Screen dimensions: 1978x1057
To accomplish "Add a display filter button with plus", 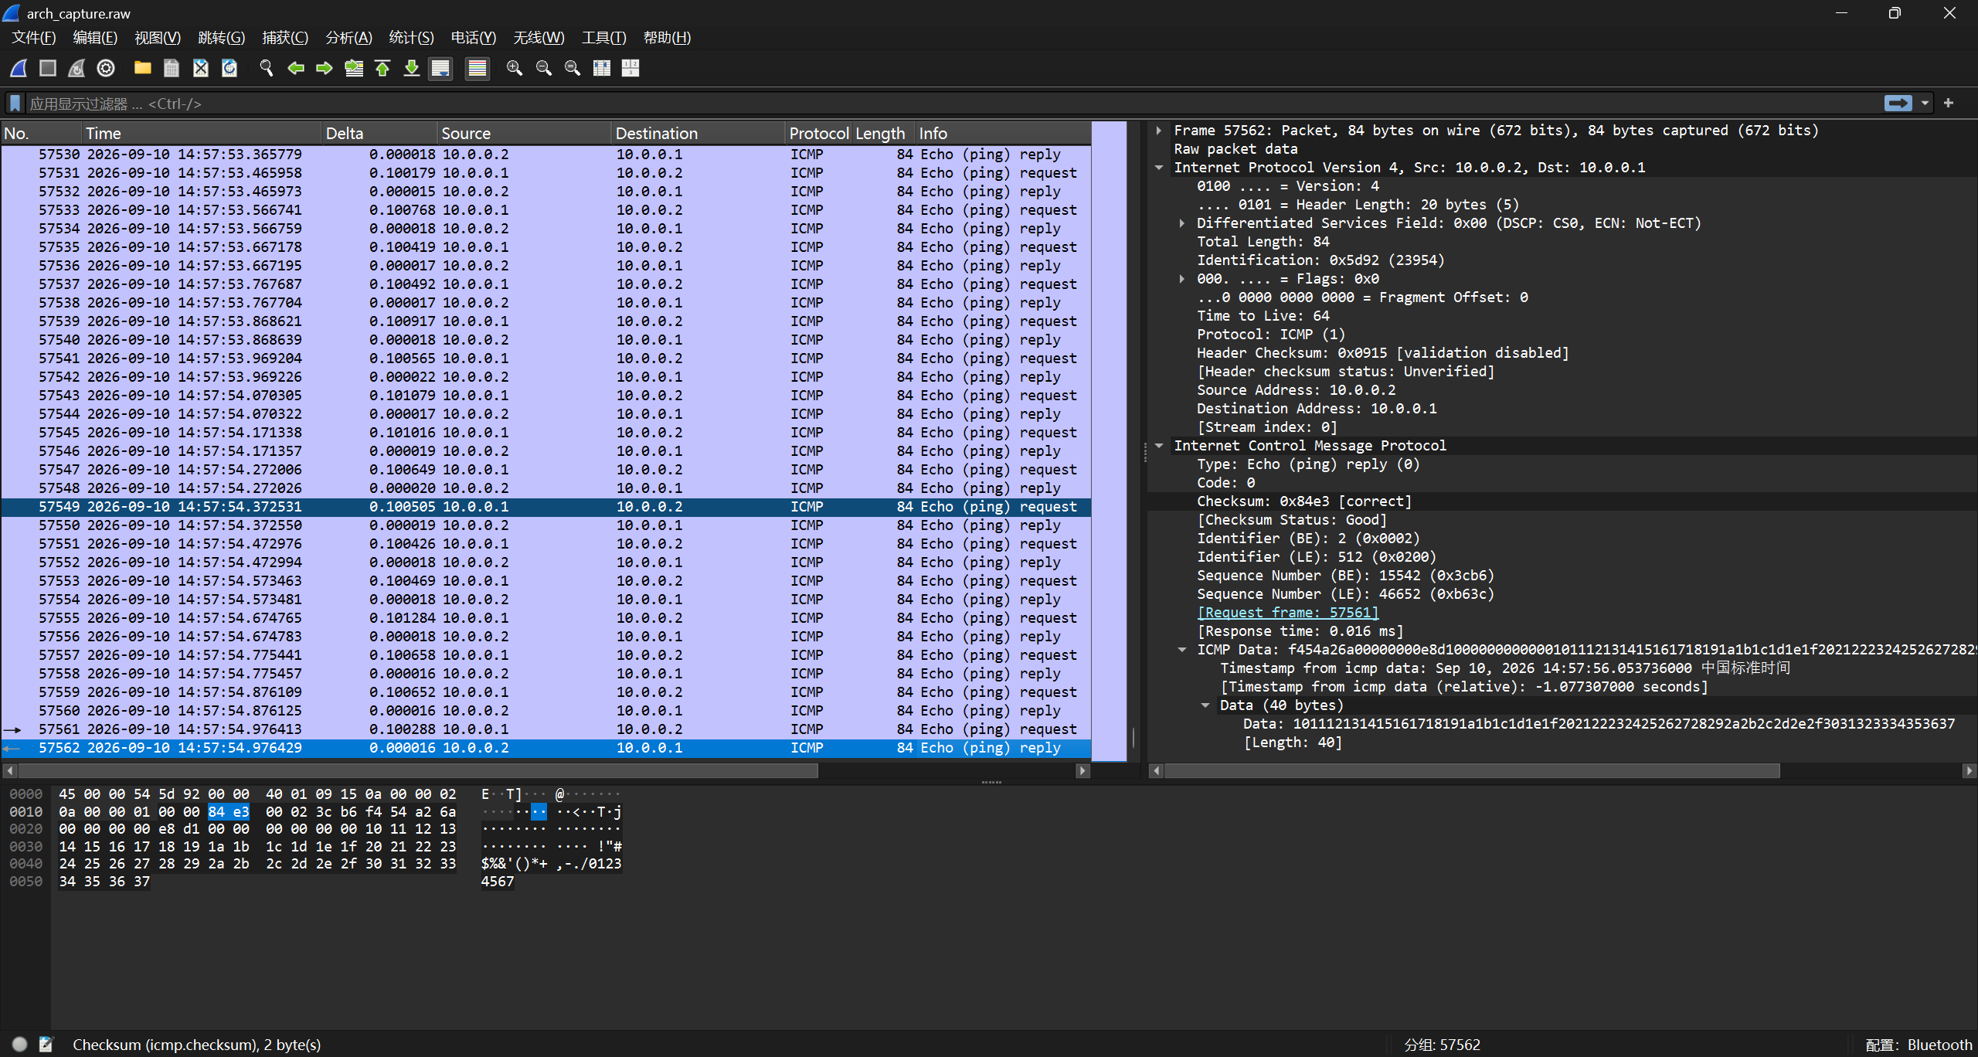I will (x=1949, y=103).
